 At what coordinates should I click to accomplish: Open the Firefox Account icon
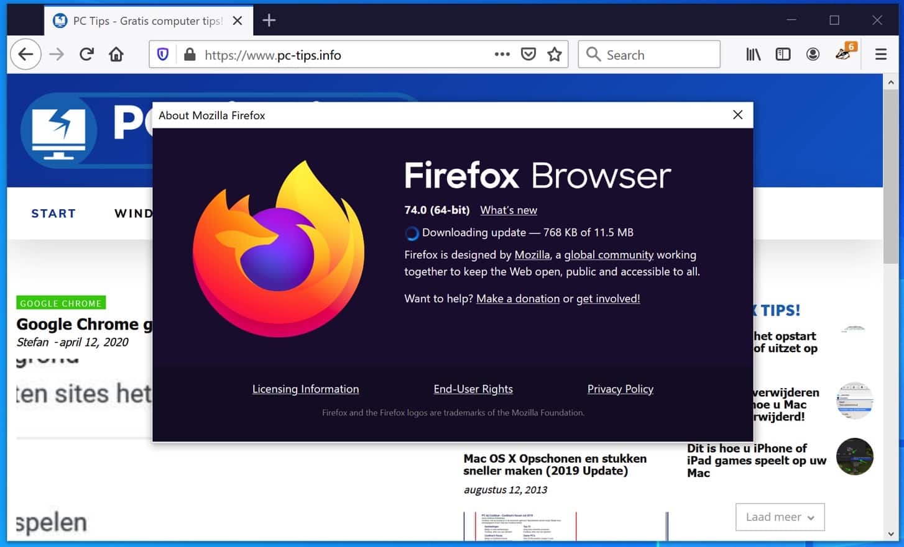tap(813, 55)
